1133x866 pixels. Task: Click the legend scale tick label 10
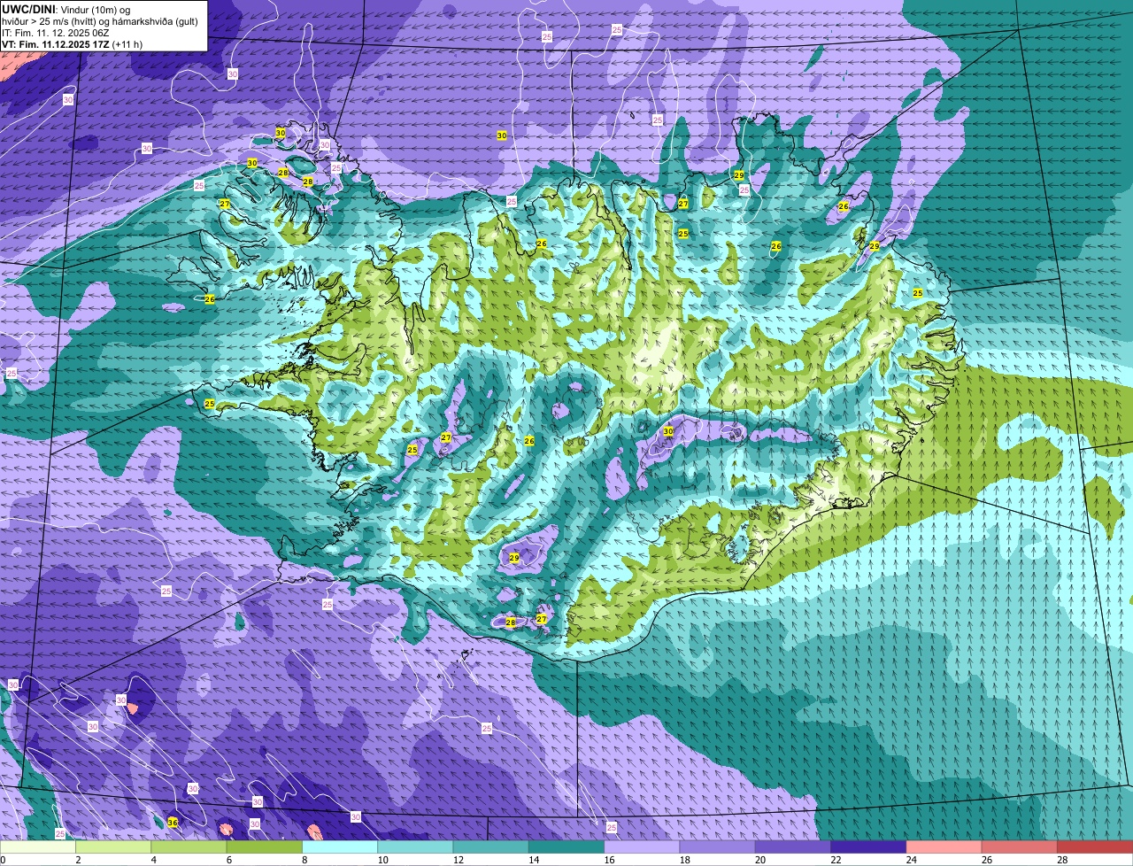[x=382, y=860]
